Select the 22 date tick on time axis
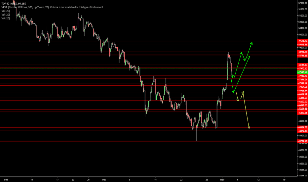The image size is (308, 182). click(181, 180)
